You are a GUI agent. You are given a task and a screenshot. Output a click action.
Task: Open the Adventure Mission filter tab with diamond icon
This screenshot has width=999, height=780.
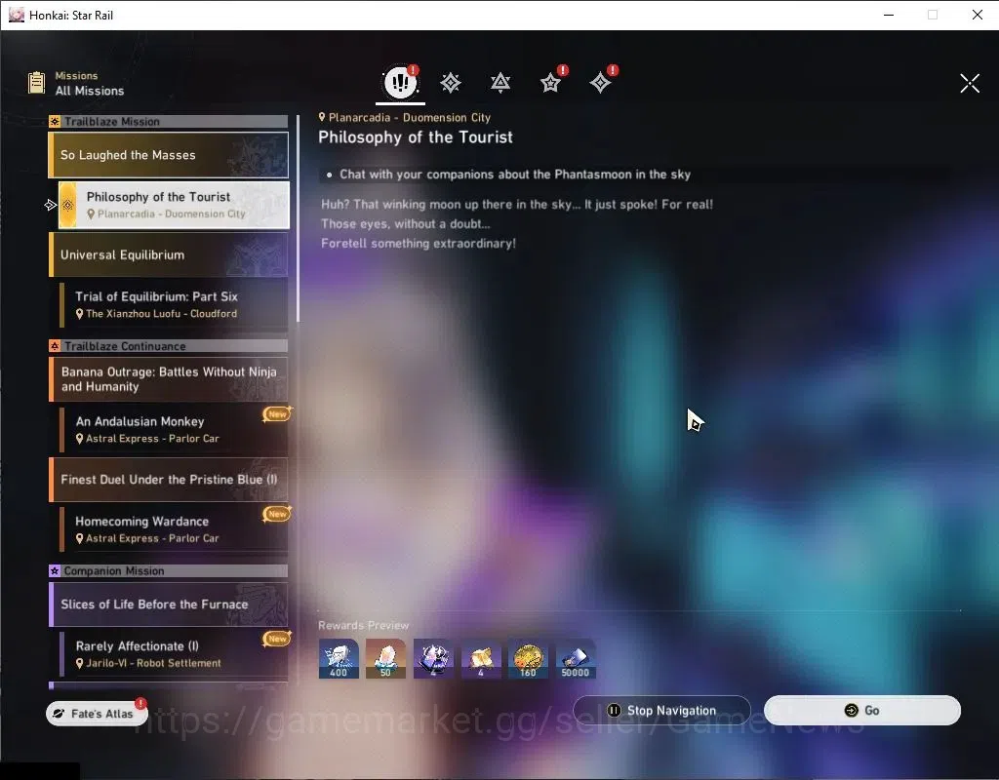[x=601, y=83]
